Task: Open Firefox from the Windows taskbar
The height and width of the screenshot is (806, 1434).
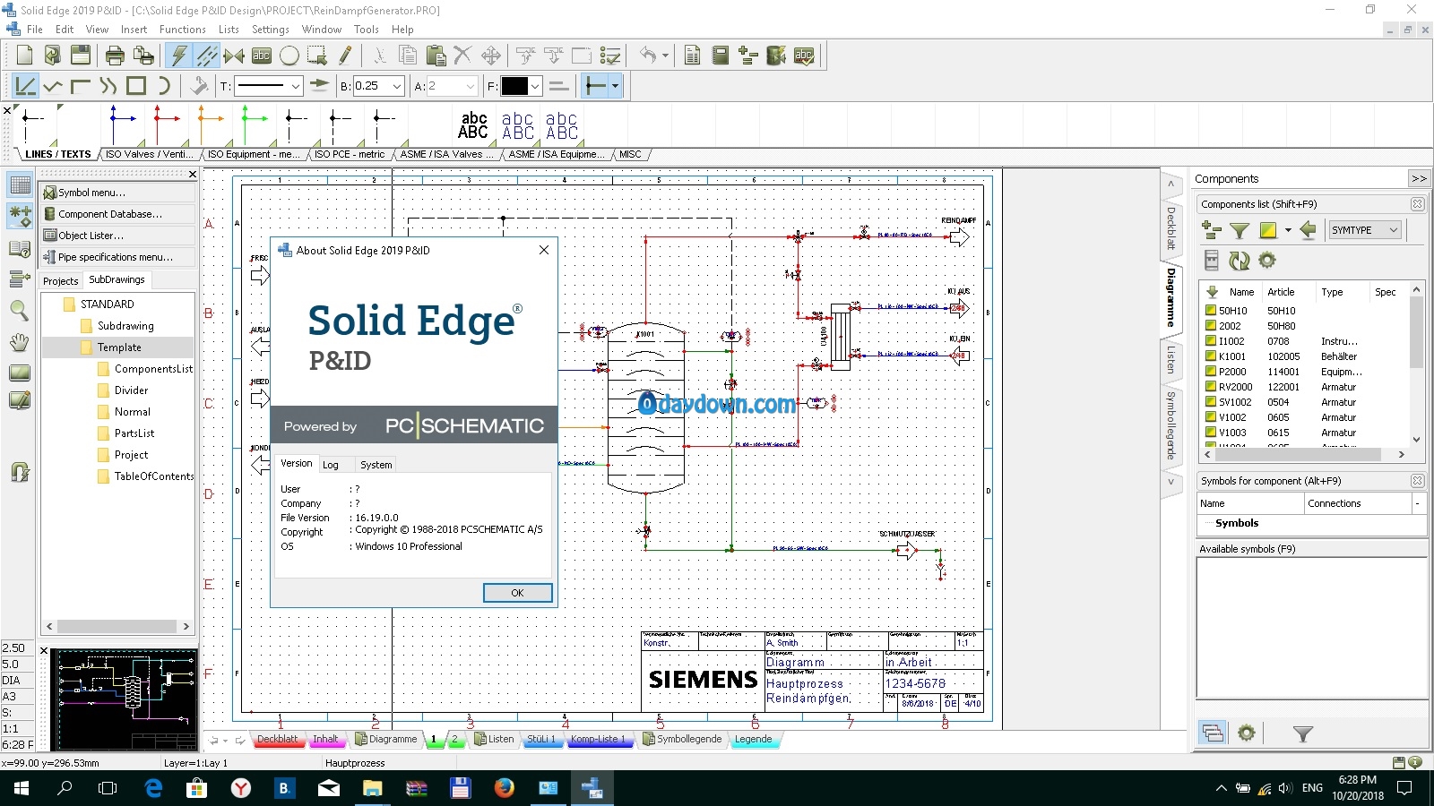Action: pos(505,788)
